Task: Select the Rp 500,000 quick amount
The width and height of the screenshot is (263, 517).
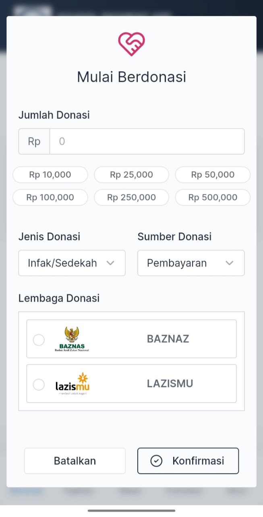Action: click(x=213, y=198)
